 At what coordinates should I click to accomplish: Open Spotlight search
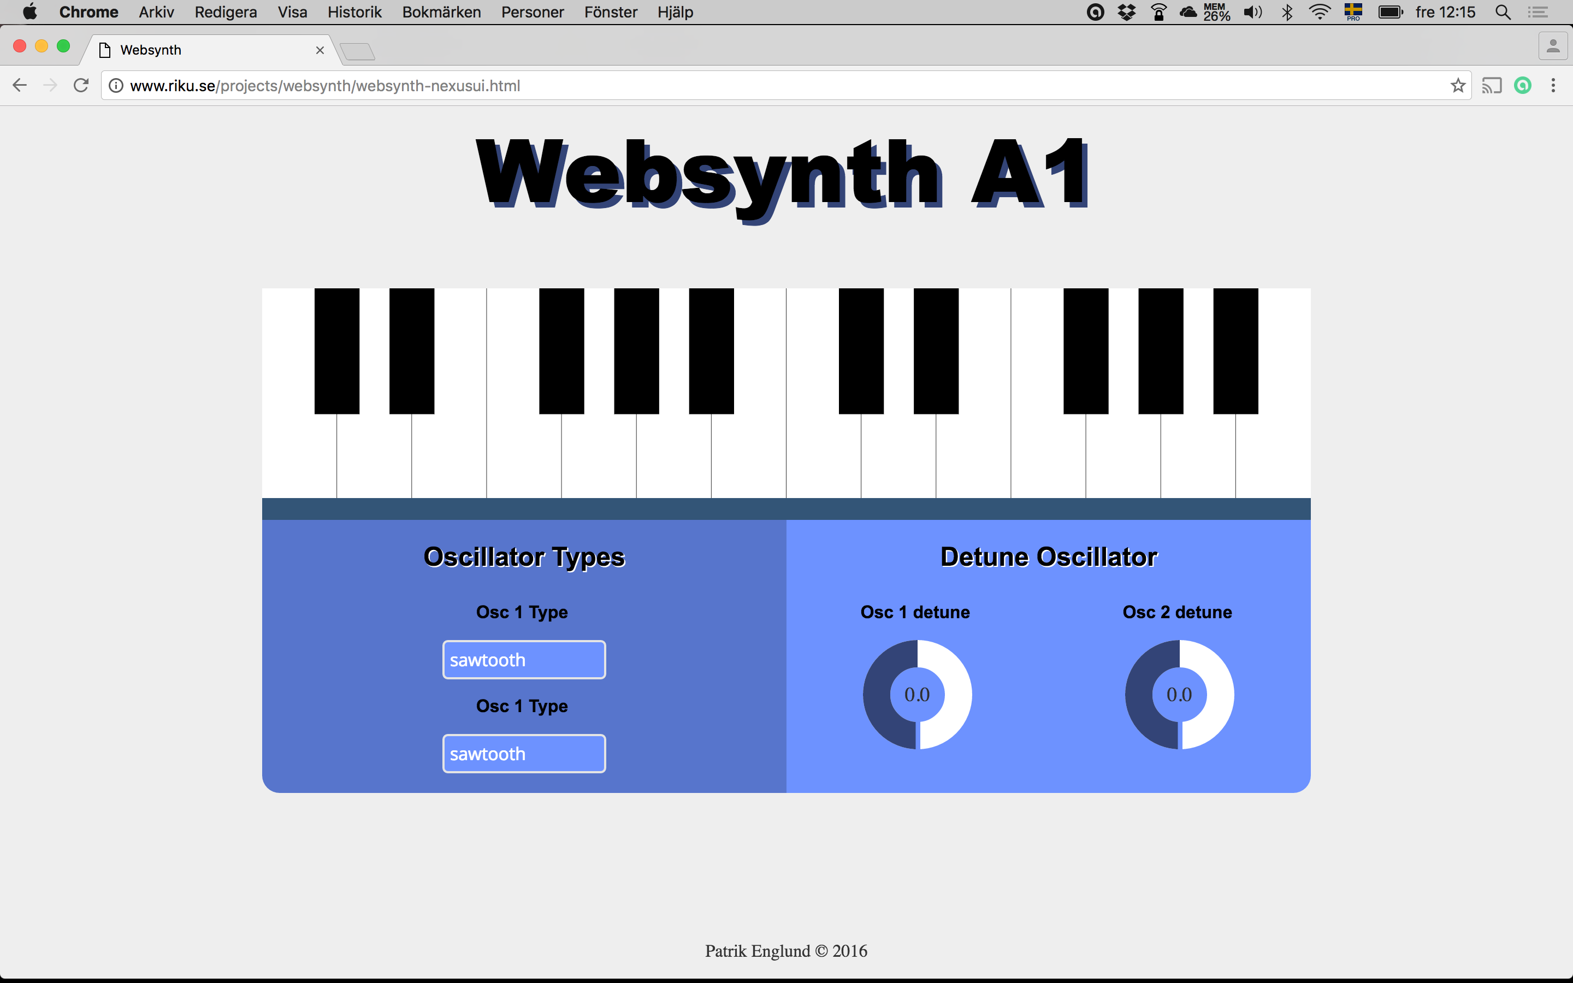pos(1503,11)
